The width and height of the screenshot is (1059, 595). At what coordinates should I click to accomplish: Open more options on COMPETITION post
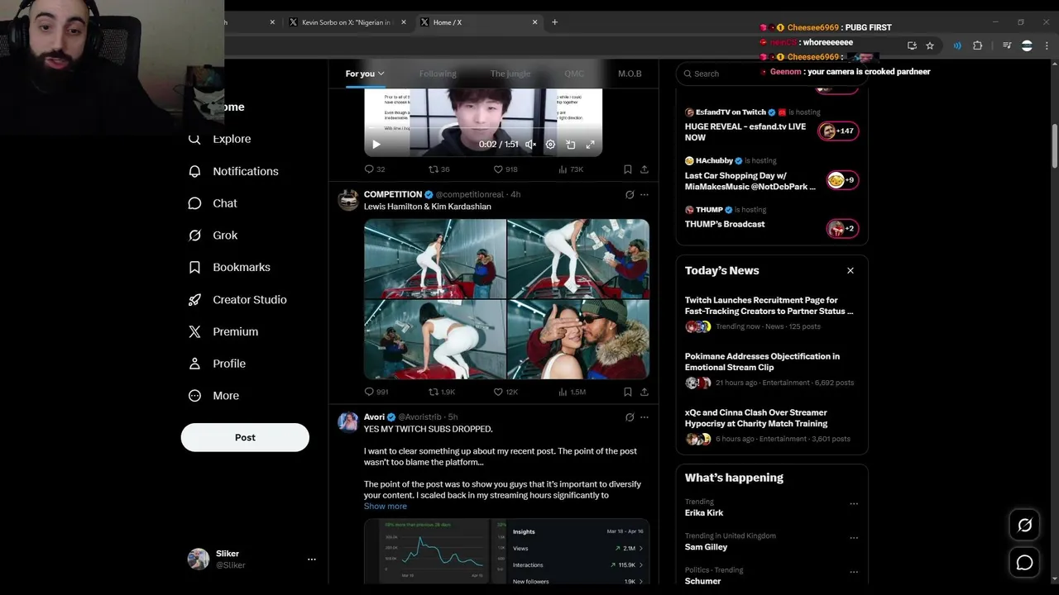coord(645,195)
